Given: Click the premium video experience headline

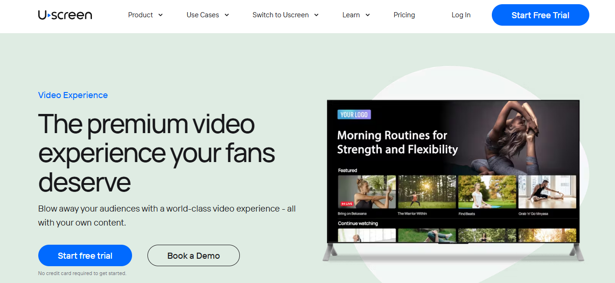Looking at the screenshot, I should tap(156, 153).
